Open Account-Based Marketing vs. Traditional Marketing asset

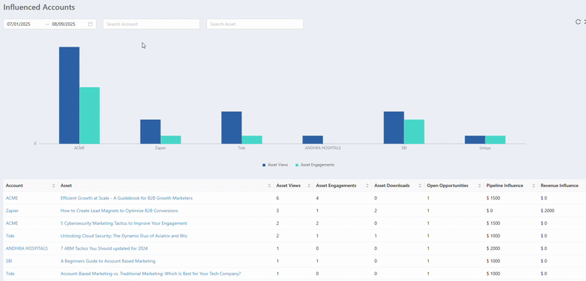tap(150, 274)
